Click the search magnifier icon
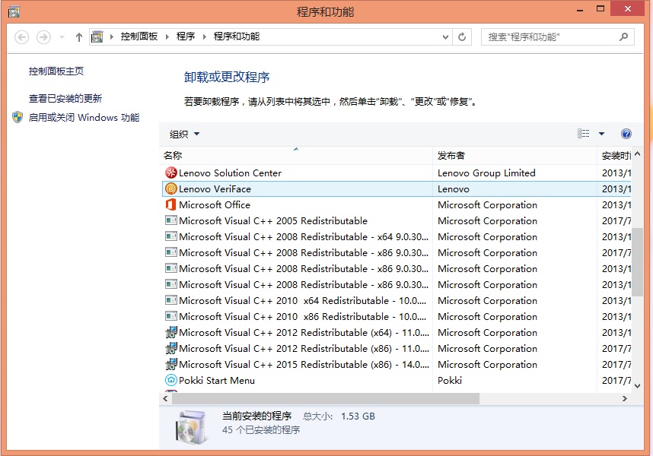This screenshot has height=456, width=653. pos(623,37)
